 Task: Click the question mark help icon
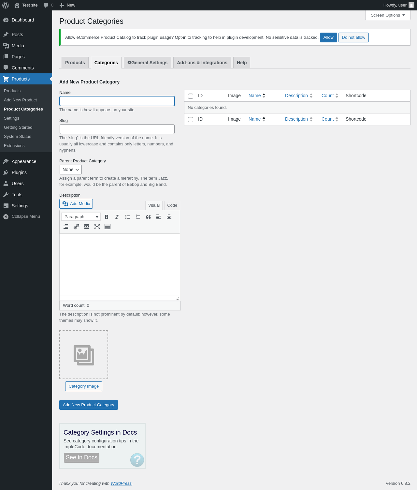pyautogui.click(x=137, y=460)
